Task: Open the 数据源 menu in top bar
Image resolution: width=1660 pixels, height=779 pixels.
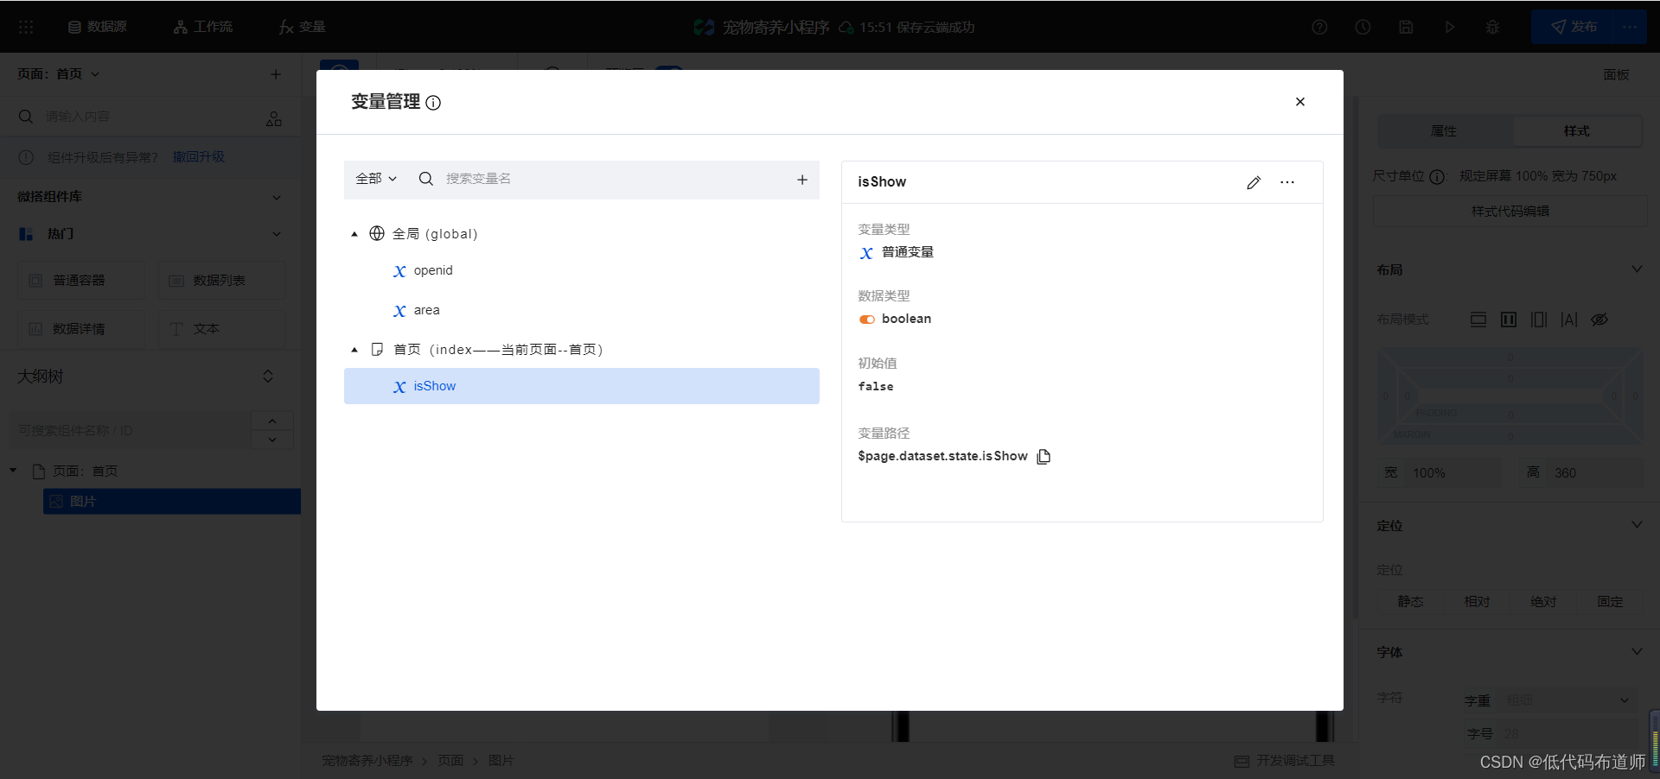Action: click(x=98, y=27)
